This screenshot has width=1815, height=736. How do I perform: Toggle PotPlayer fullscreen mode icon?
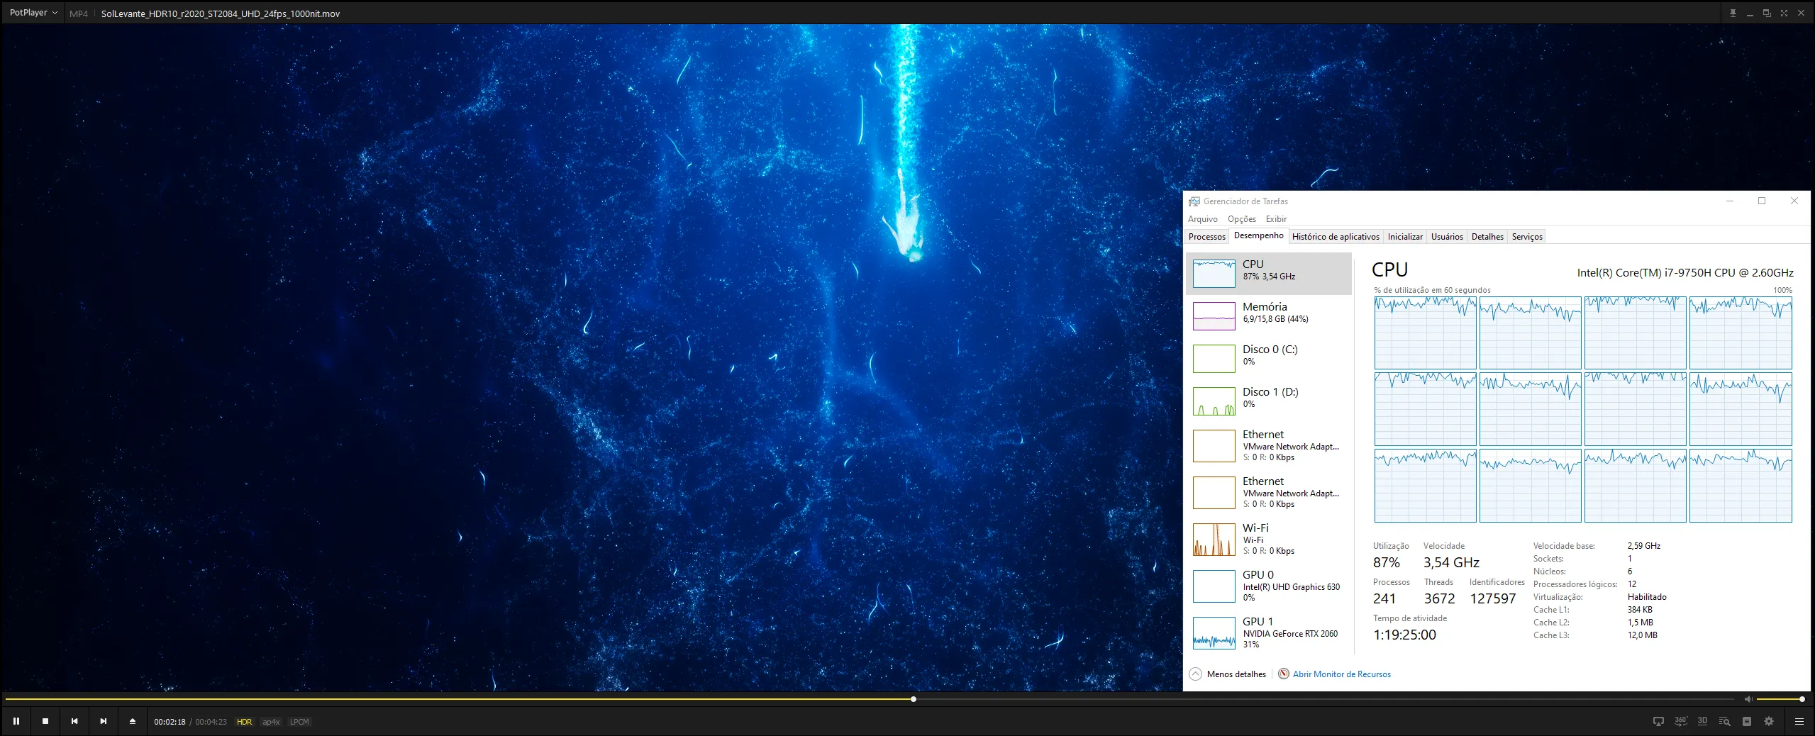[1784, 13]
